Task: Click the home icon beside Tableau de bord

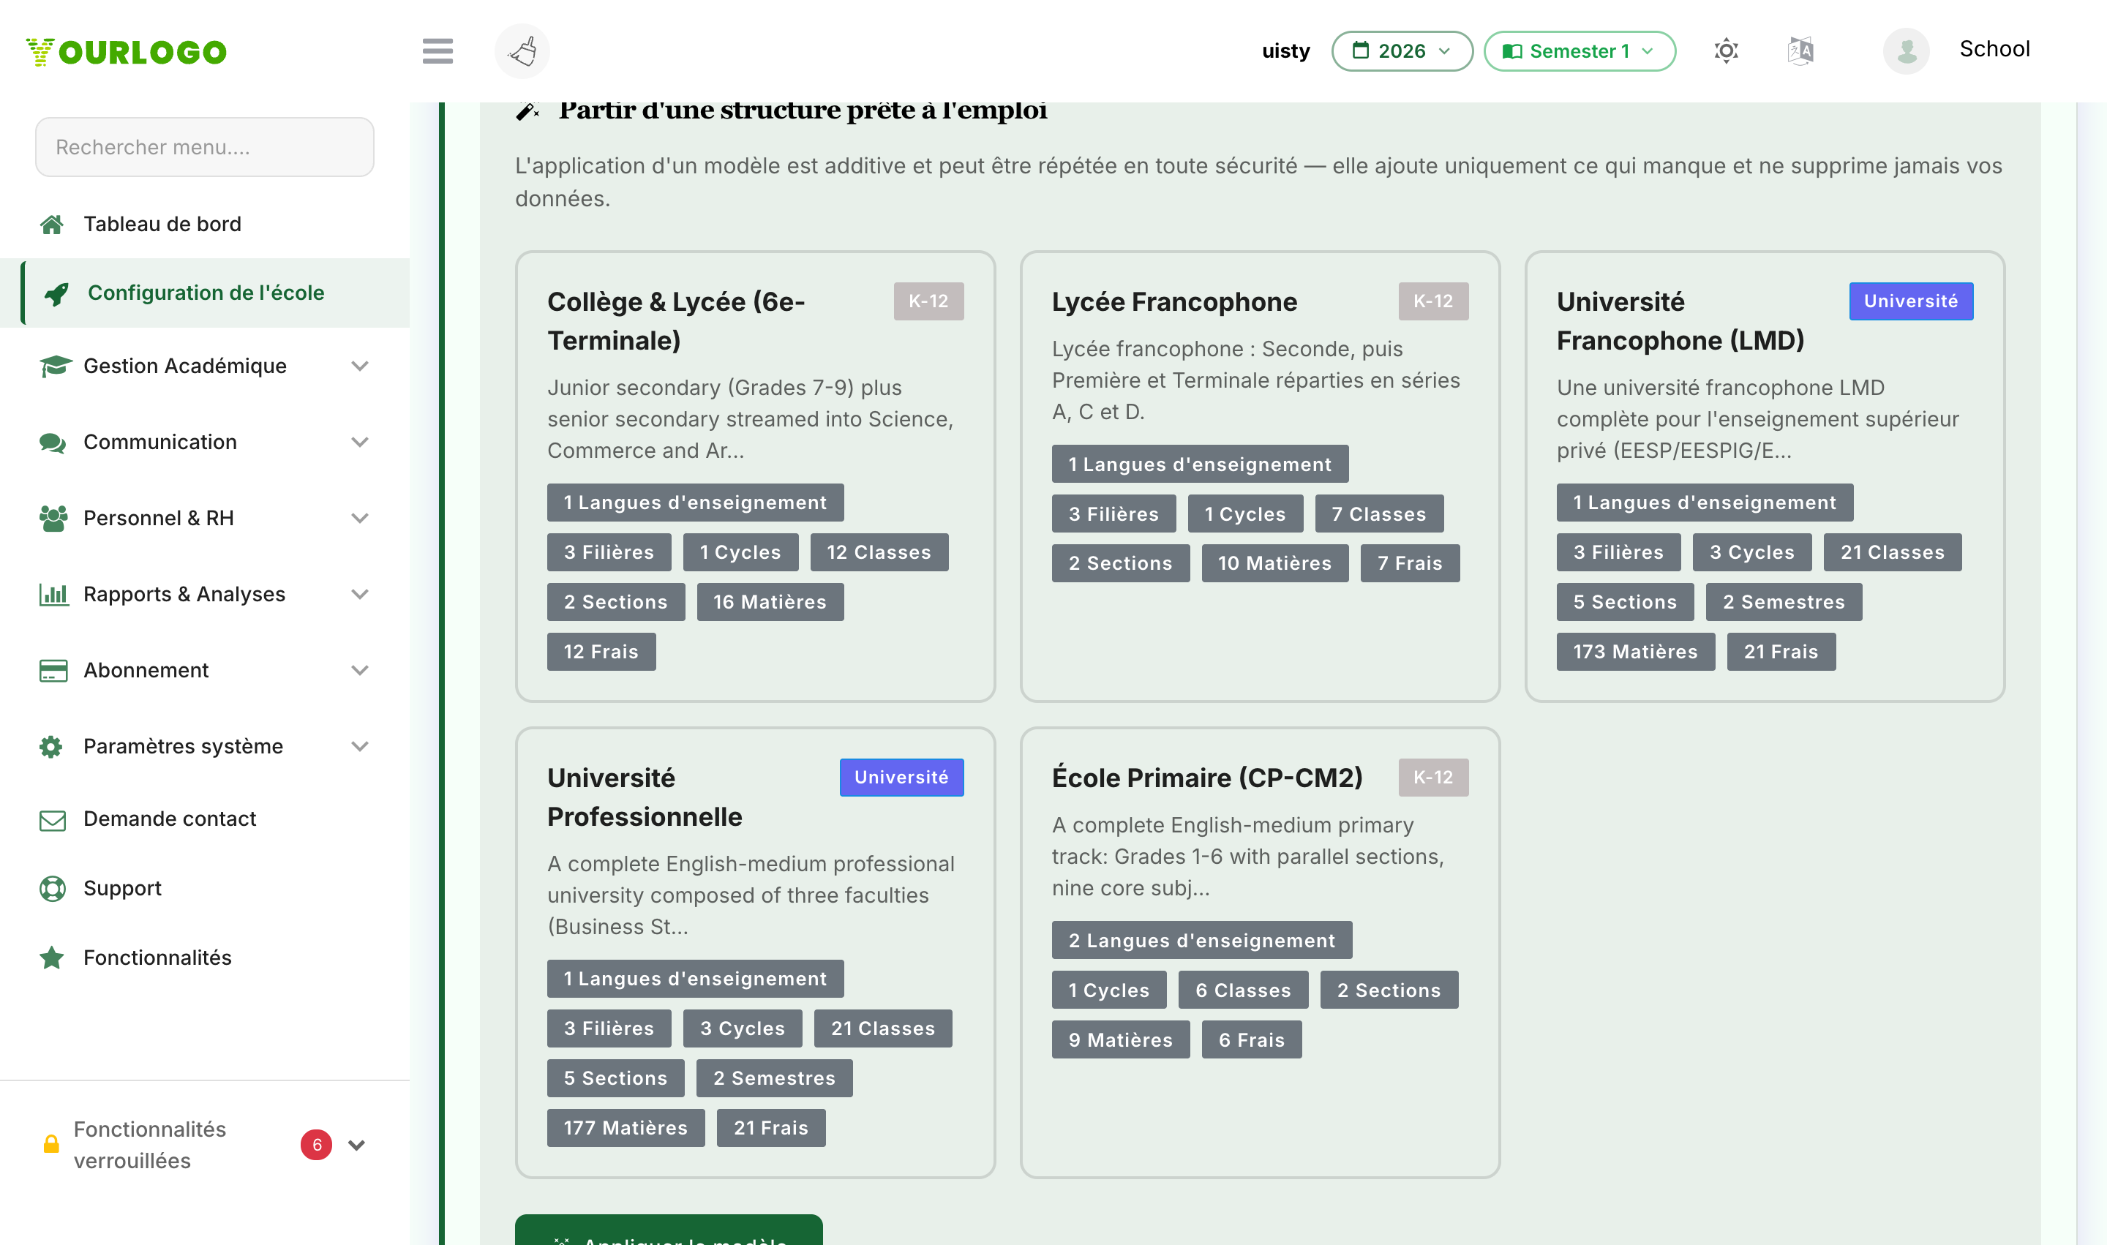Action: (x=52, y=224)
